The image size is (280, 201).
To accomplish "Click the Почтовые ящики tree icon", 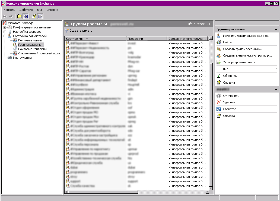I will click(x=15, y=40).
